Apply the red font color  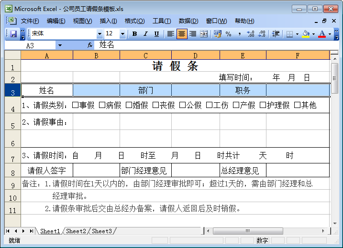[322, 34]
